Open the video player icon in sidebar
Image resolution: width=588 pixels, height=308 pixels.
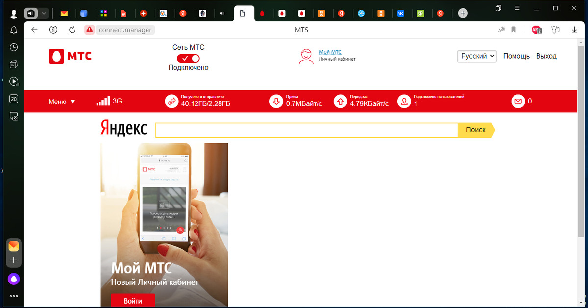click(x=14, y=81)
